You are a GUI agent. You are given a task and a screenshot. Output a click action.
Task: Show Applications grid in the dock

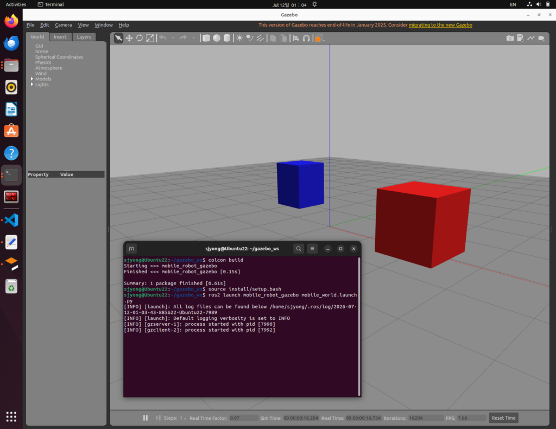11,417
